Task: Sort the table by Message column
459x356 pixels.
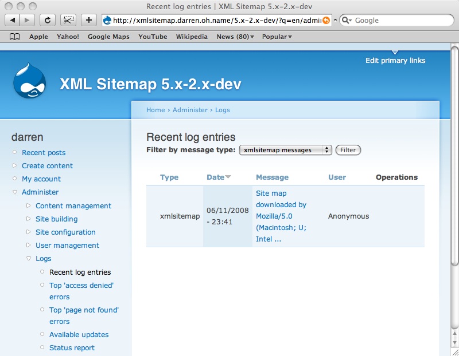Action: click(272, 177)
